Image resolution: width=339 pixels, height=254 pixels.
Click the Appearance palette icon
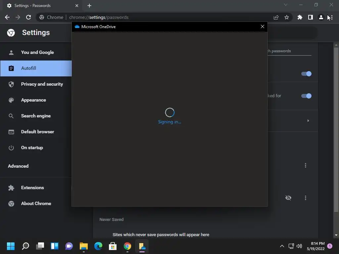11,100
